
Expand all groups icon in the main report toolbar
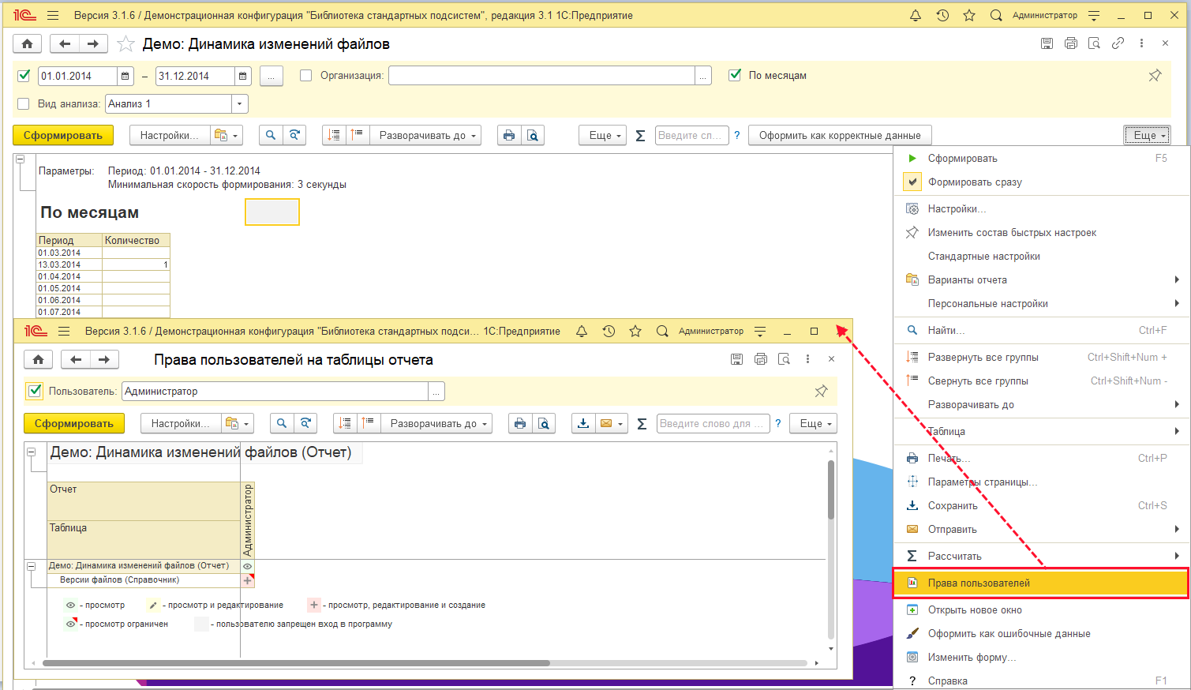[334, 135]
